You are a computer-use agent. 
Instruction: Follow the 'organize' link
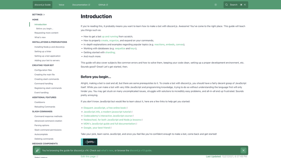point(114,40)
